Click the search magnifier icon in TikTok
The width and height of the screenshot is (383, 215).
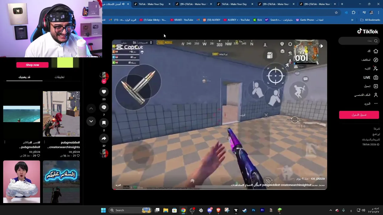pos(376,41)
